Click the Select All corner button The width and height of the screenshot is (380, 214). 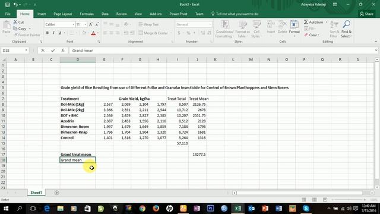(x=4, y=59)
